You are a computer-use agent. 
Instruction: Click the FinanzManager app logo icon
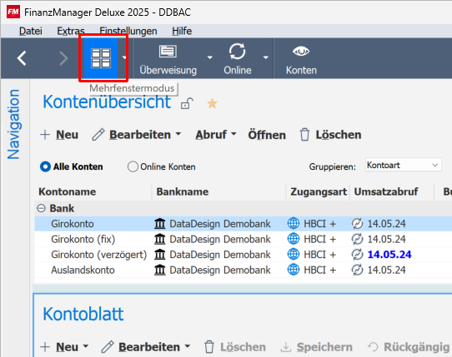tap(13, 12)
